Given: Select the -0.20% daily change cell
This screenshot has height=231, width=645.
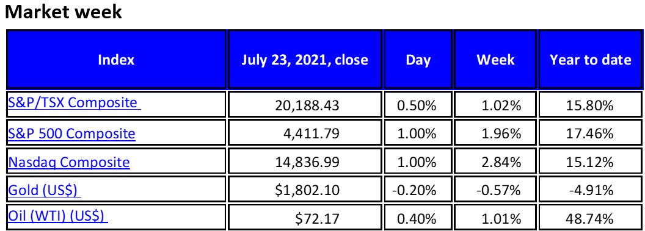Looking at the screenshot, I should (418, 190).
